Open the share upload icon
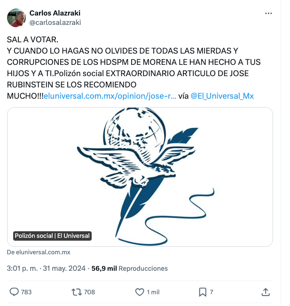The height and width of the screenshot is (306, 290). pos(266,292)
